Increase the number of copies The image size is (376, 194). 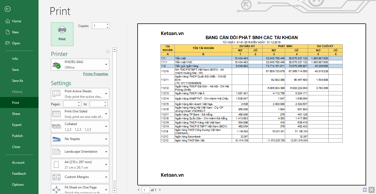tap(107, 24)
